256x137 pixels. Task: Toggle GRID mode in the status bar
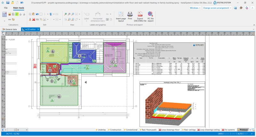(234, 134)
